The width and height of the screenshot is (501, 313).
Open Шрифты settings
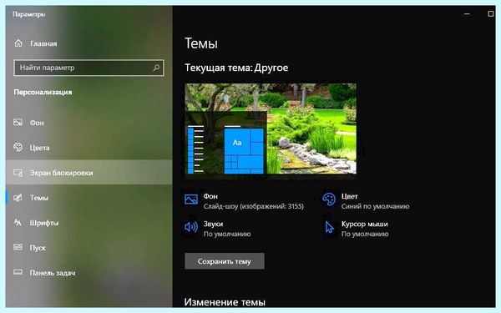89,223
